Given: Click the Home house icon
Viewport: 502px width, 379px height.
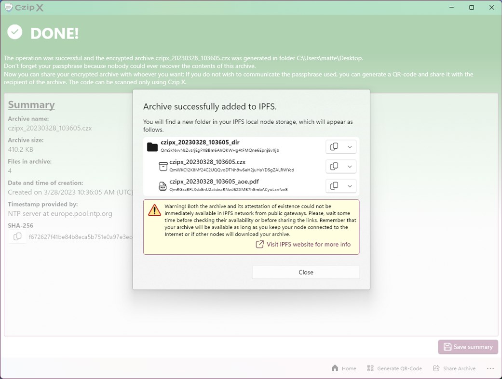Looking at the screenshot, I should (x=335, y=368).
